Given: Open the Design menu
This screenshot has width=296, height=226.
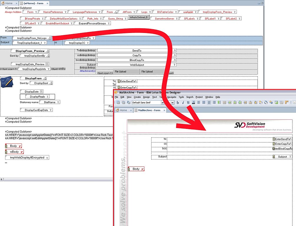Looking at the screenshot, I should (146, 97).
